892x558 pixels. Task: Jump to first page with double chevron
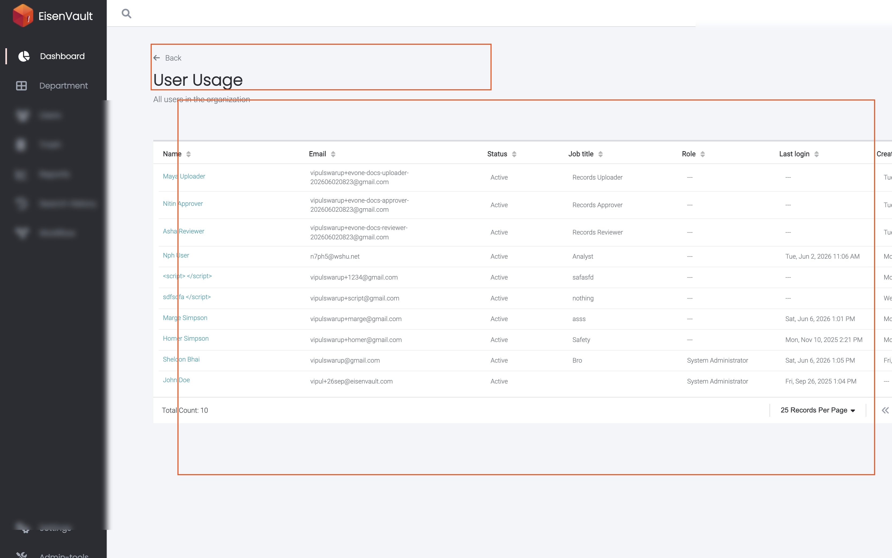[x=885, y=410]
